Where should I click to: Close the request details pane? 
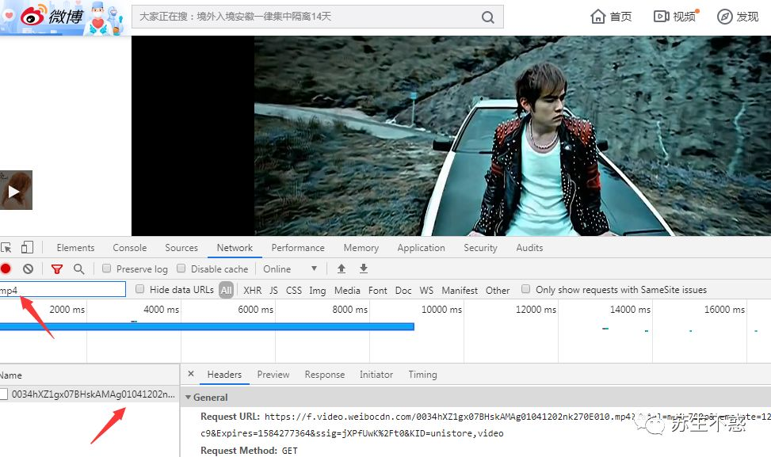[x=191, y=375]
